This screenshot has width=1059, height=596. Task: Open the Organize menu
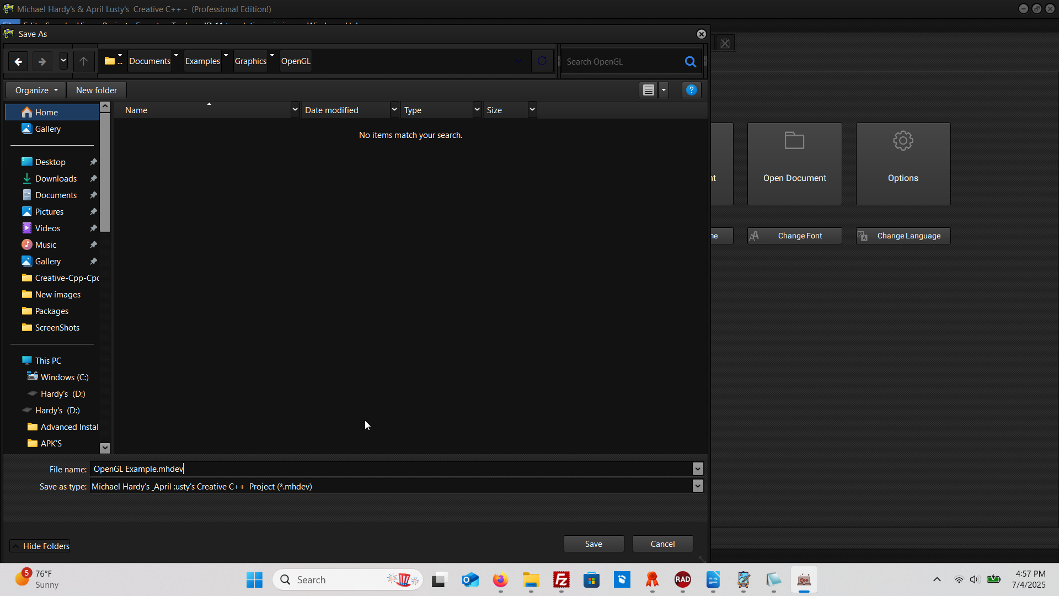coord(36,90)
